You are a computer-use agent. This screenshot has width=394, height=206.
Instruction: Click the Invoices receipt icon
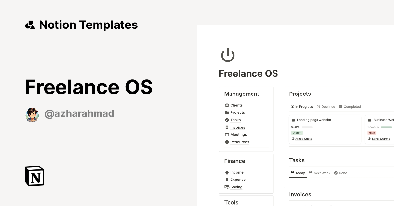pos(227,127)
